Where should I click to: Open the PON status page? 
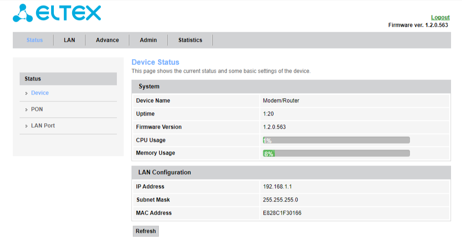click(x=37, y=109)
